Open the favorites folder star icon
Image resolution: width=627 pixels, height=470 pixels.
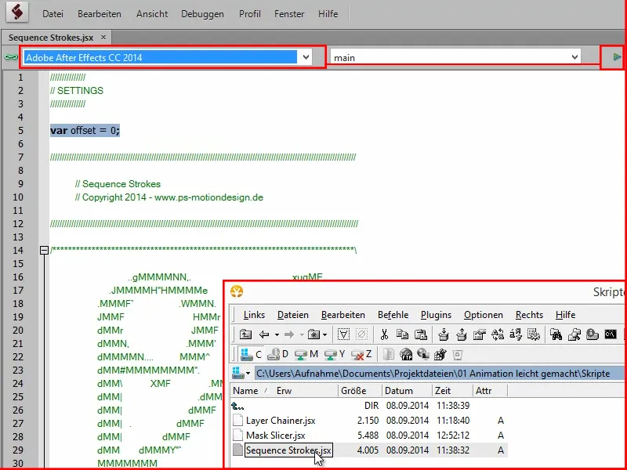(314, 334)
